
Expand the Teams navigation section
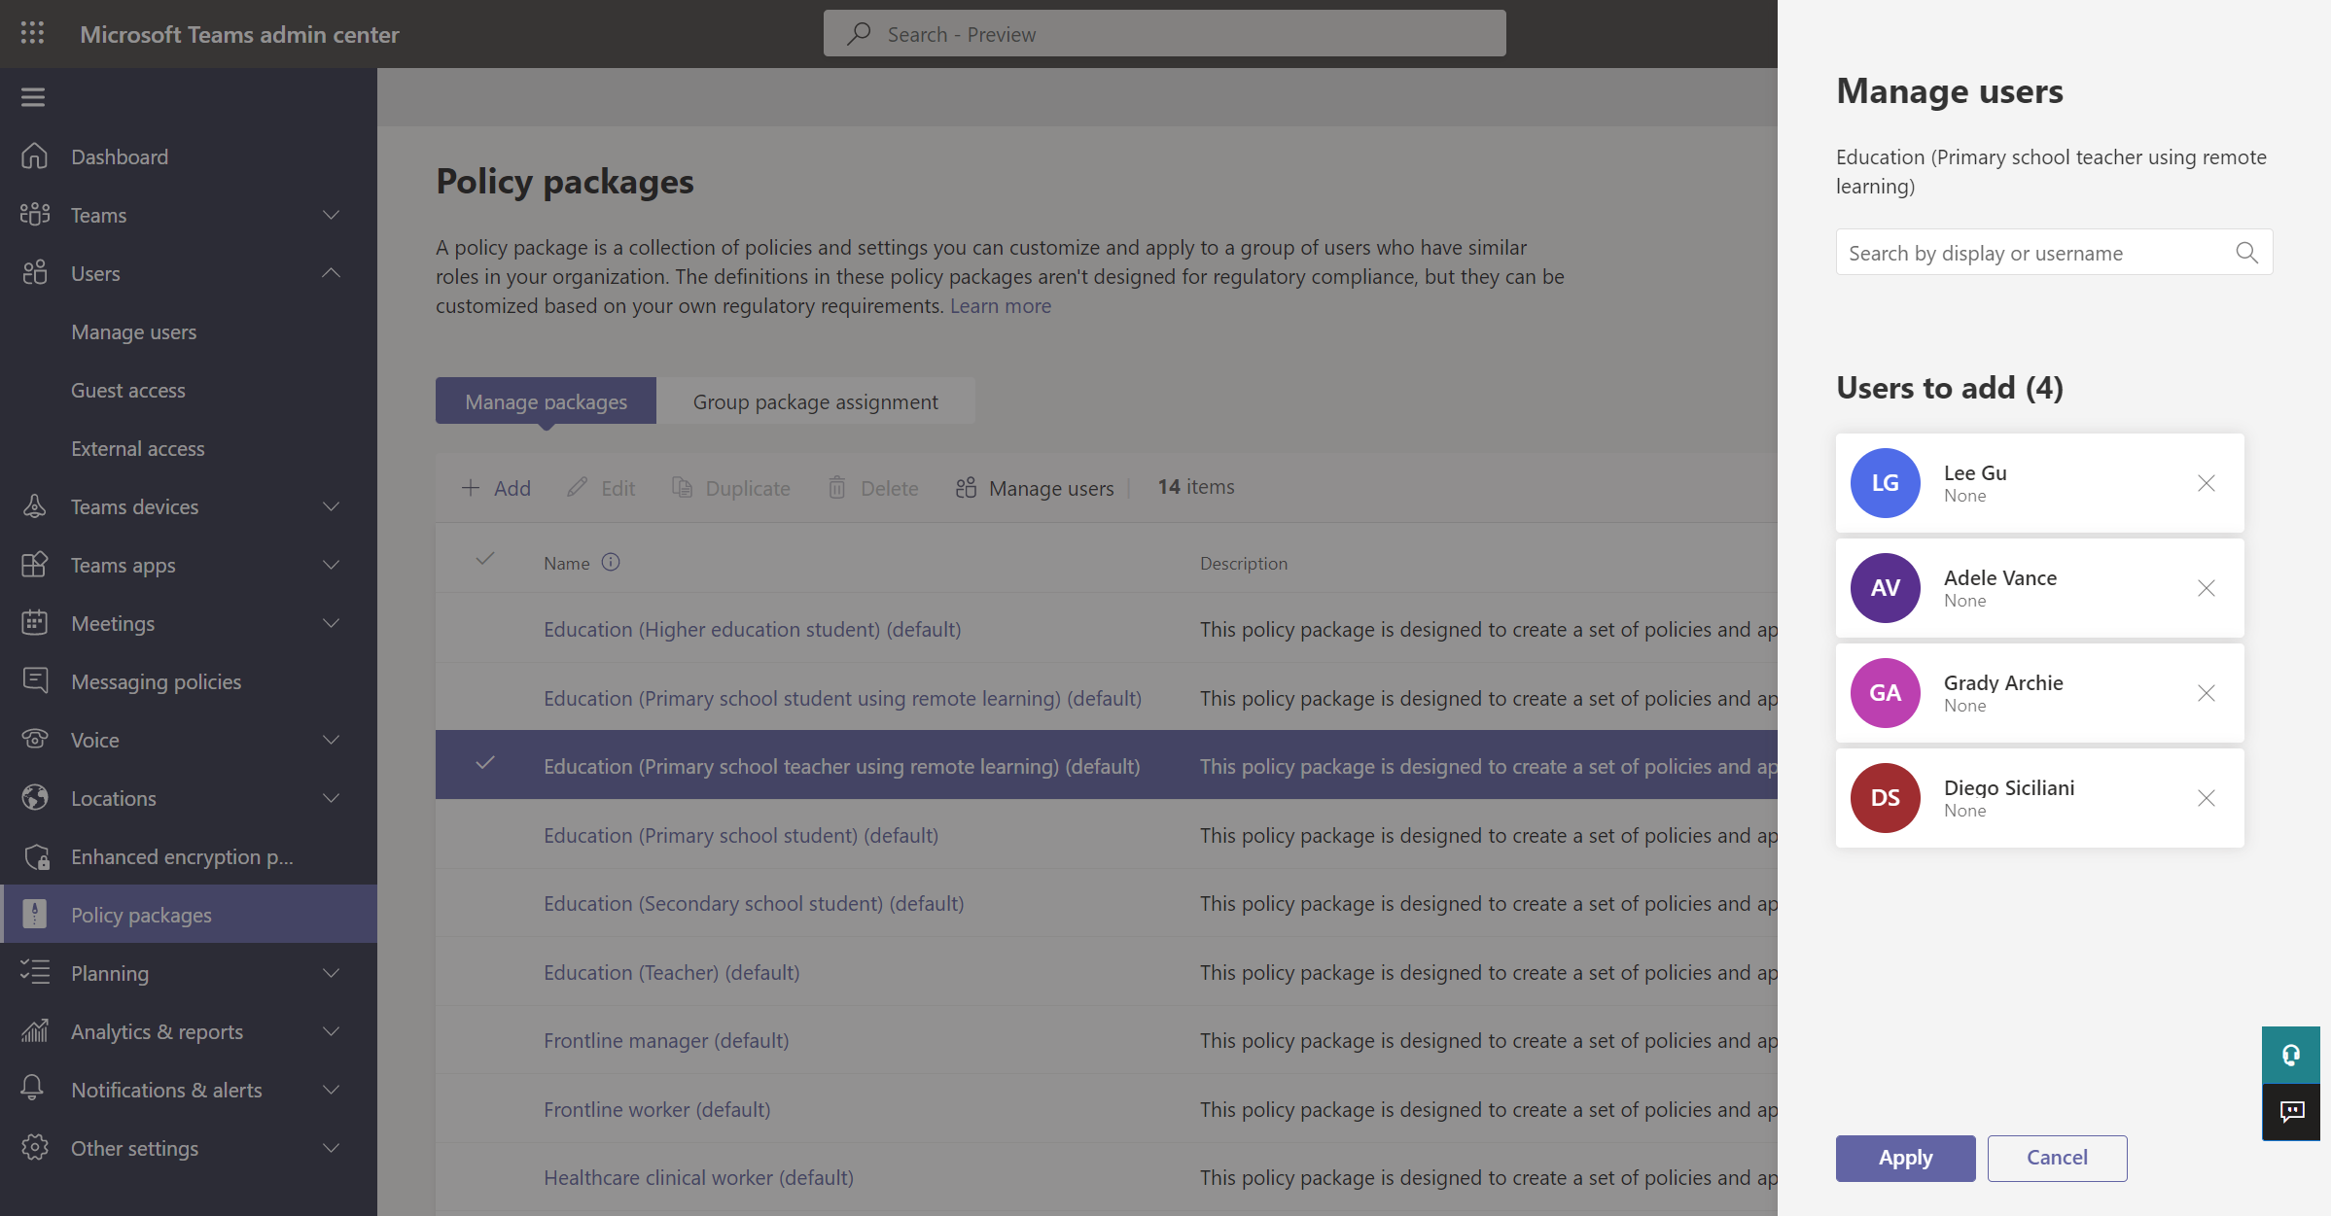click(331, 215)
